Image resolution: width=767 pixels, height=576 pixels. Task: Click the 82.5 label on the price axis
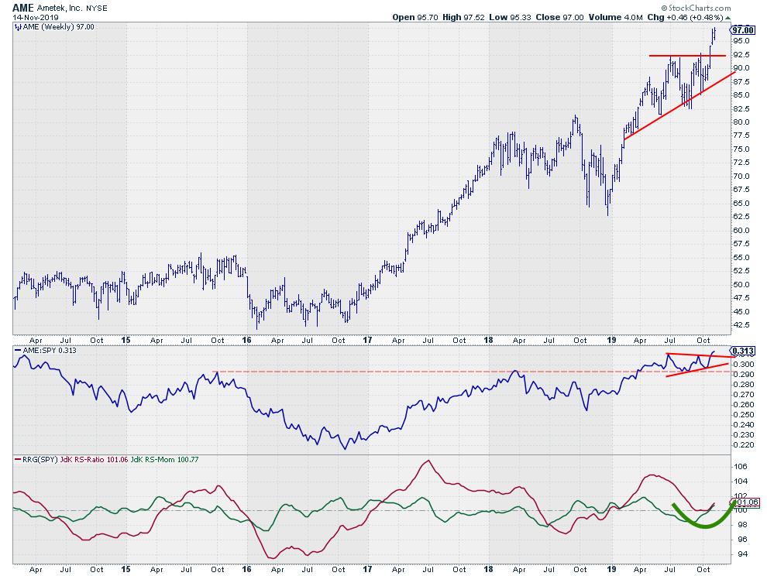click(741, 108)
